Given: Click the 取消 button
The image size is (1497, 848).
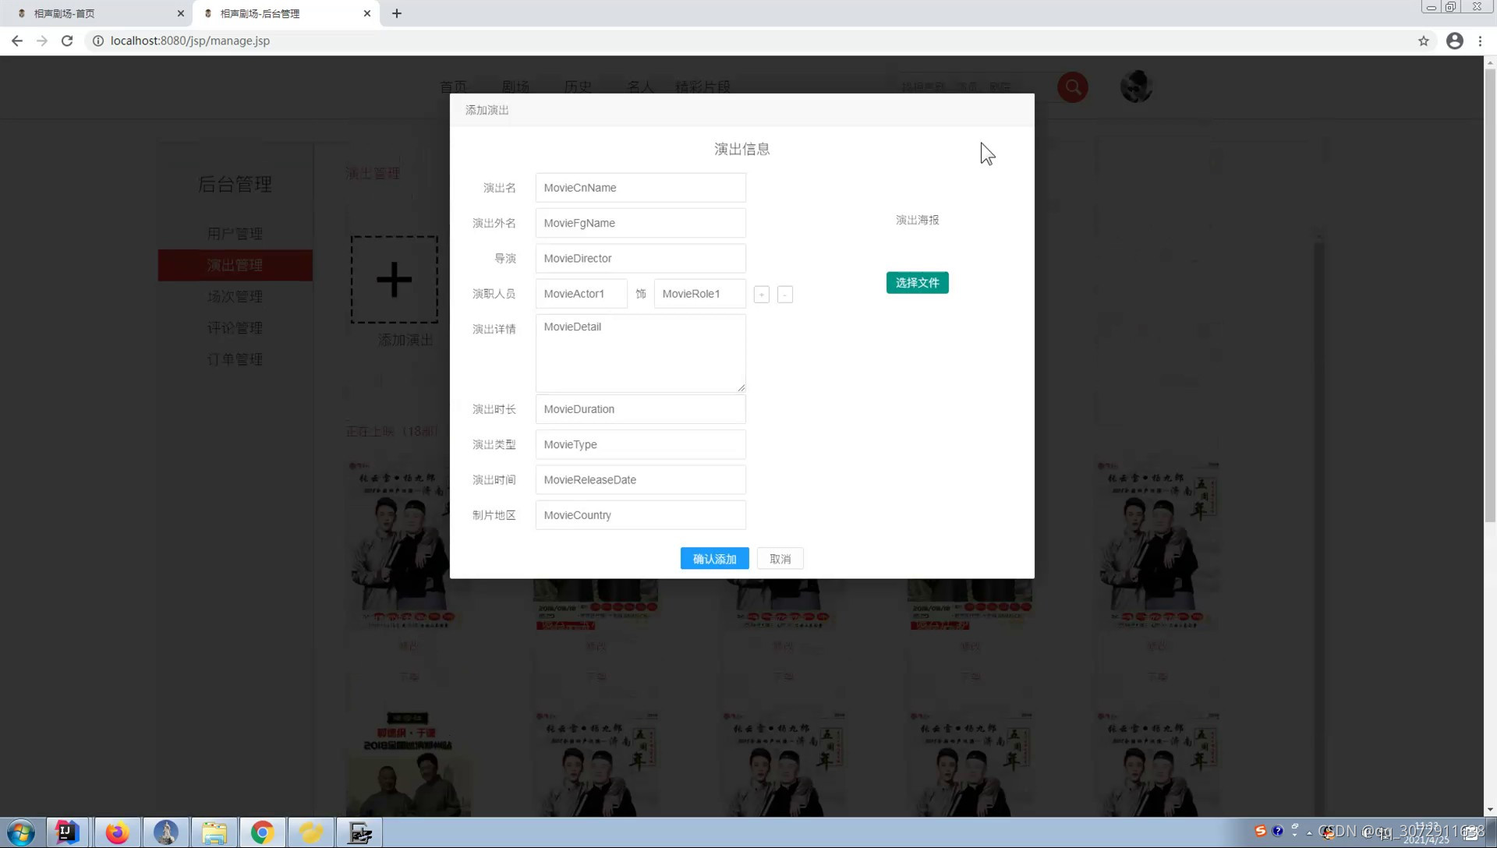Looking at the screenshot, I should [780, 559].
